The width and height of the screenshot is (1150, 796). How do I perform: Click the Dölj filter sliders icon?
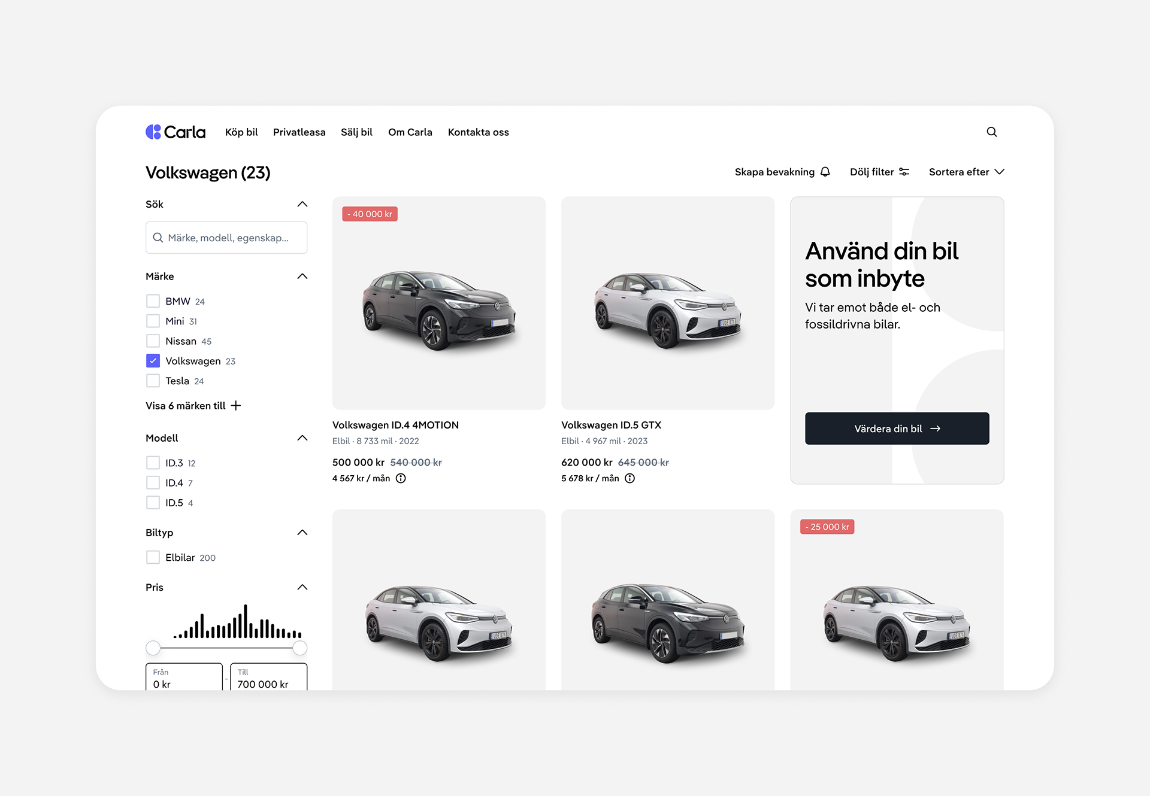[904, 172]
